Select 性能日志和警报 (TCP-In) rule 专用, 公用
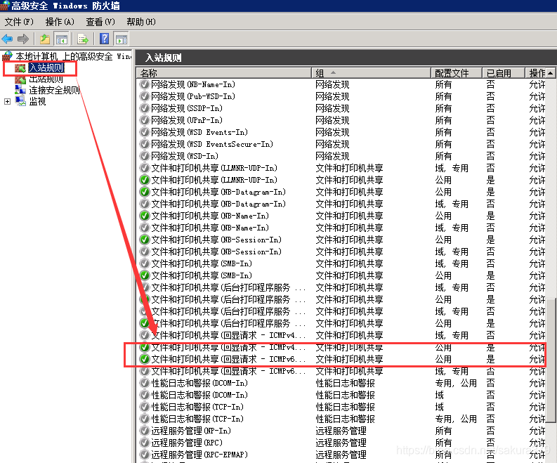Image resolution: width=557 pixels, height=463 pixels. [x=197, y=419]
